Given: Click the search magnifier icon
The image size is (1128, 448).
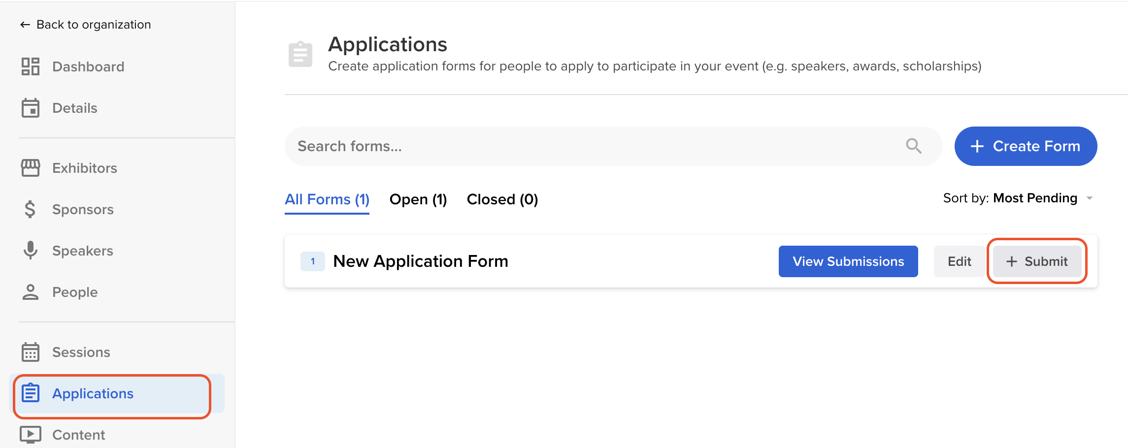Looking at the screenshot, I should (913, 146).
